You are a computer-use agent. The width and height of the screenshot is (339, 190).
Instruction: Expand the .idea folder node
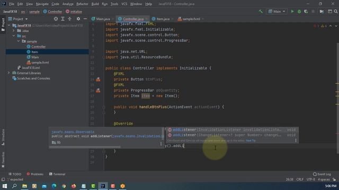point(14,31)
